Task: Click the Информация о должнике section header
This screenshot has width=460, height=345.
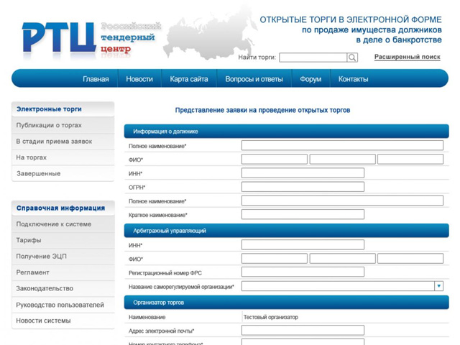Action: tap(286, 131)
